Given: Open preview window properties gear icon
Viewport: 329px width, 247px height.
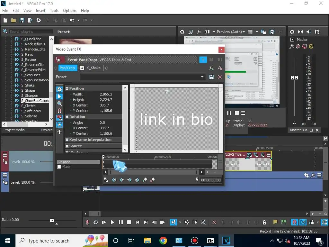Looking at the screenshot, I should pyautogui.click(x=182, y=32).
